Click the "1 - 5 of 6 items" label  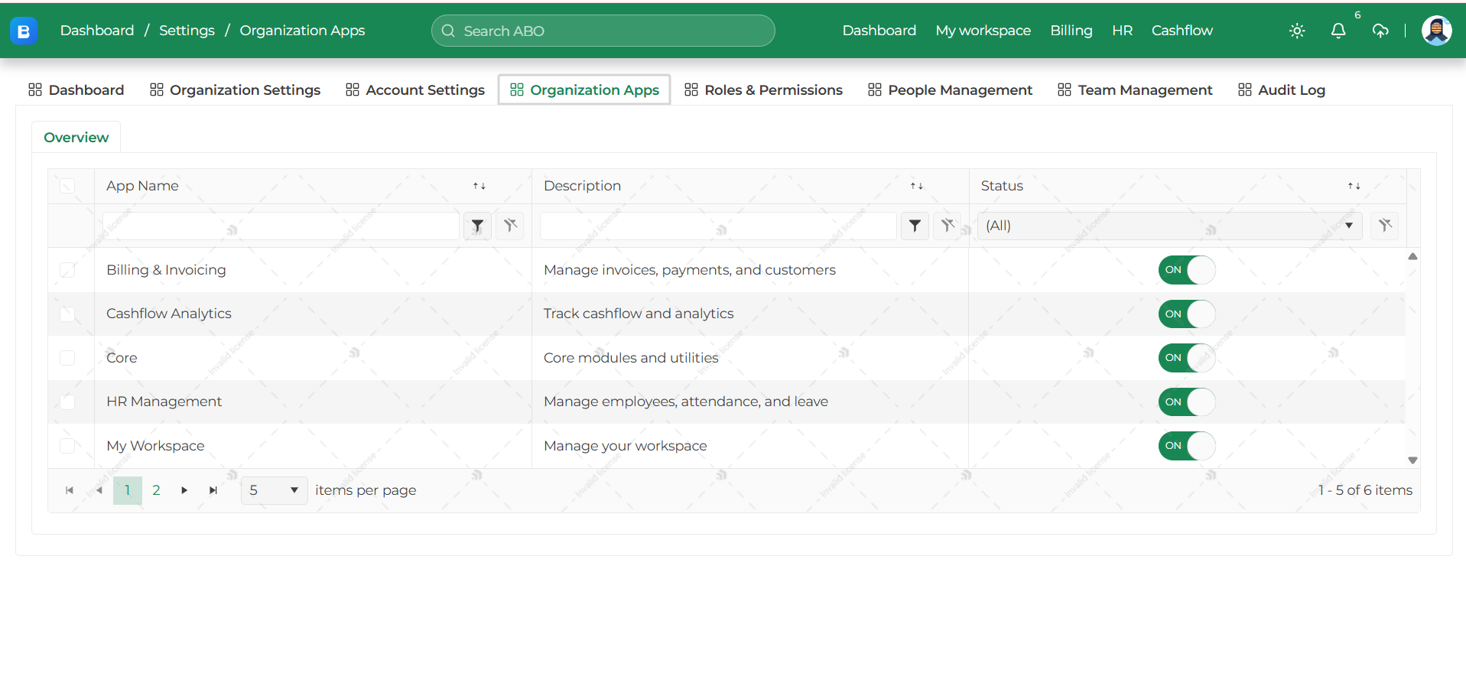(1365, 490)
